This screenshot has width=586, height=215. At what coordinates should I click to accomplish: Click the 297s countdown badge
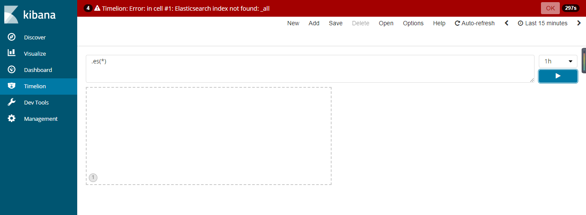(571, 8)
